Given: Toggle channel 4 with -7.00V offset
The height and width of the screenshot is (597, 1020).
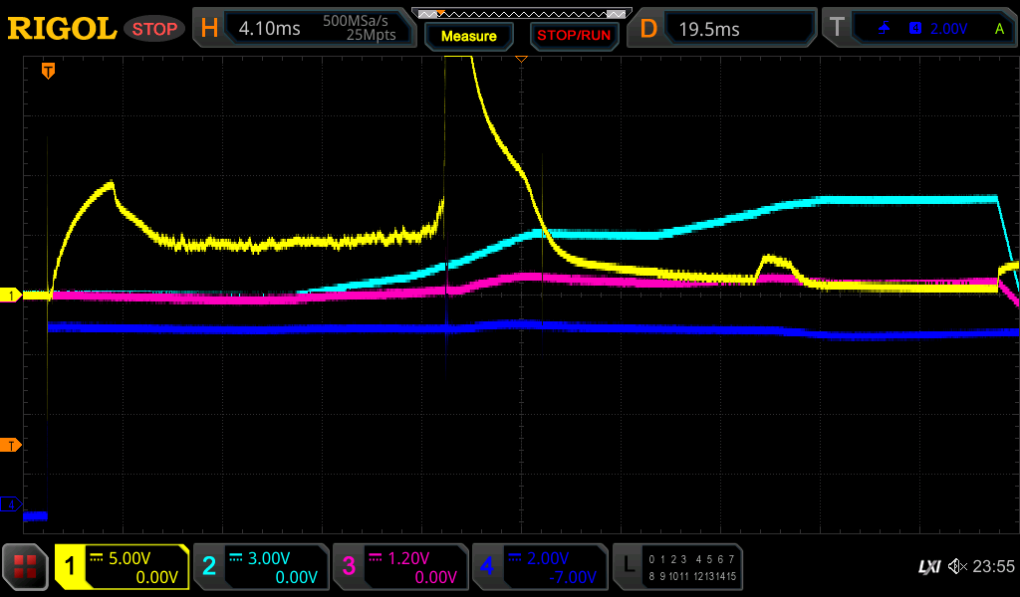Looking at the screenshot, I should [539, 567].
